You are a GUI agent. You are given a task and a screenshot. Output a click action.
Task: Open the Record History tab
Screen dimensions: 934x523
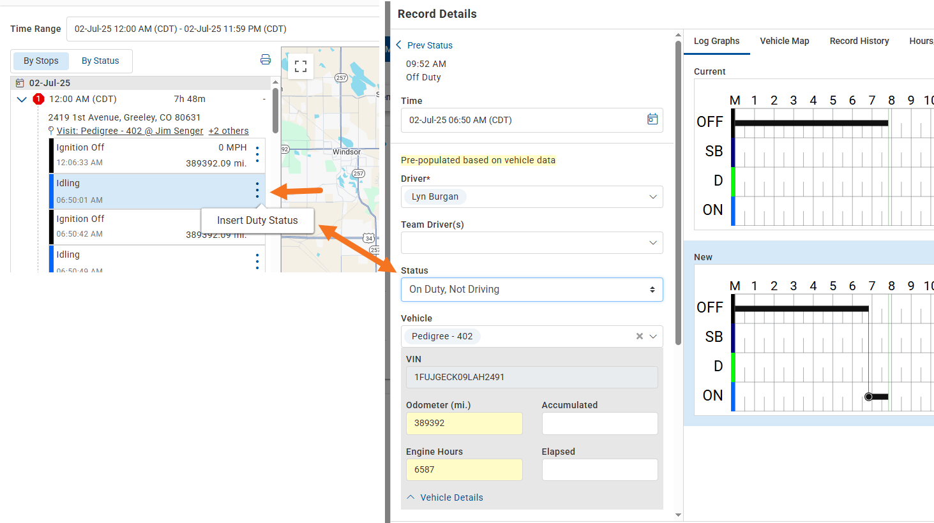click(x=859, y=41)
